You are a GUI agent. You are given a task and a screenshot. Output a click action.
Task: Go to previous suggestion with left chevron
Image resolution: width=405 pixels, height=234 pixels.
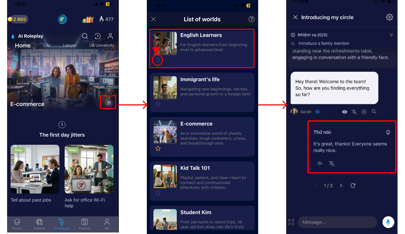pos(315,185)
